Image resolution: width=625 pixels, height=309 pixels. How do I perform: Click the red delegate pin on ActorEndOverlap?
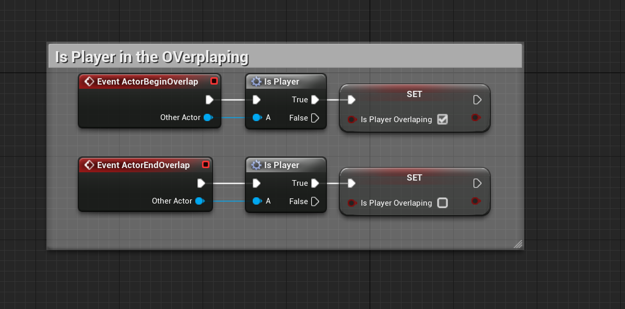[206, 164]
